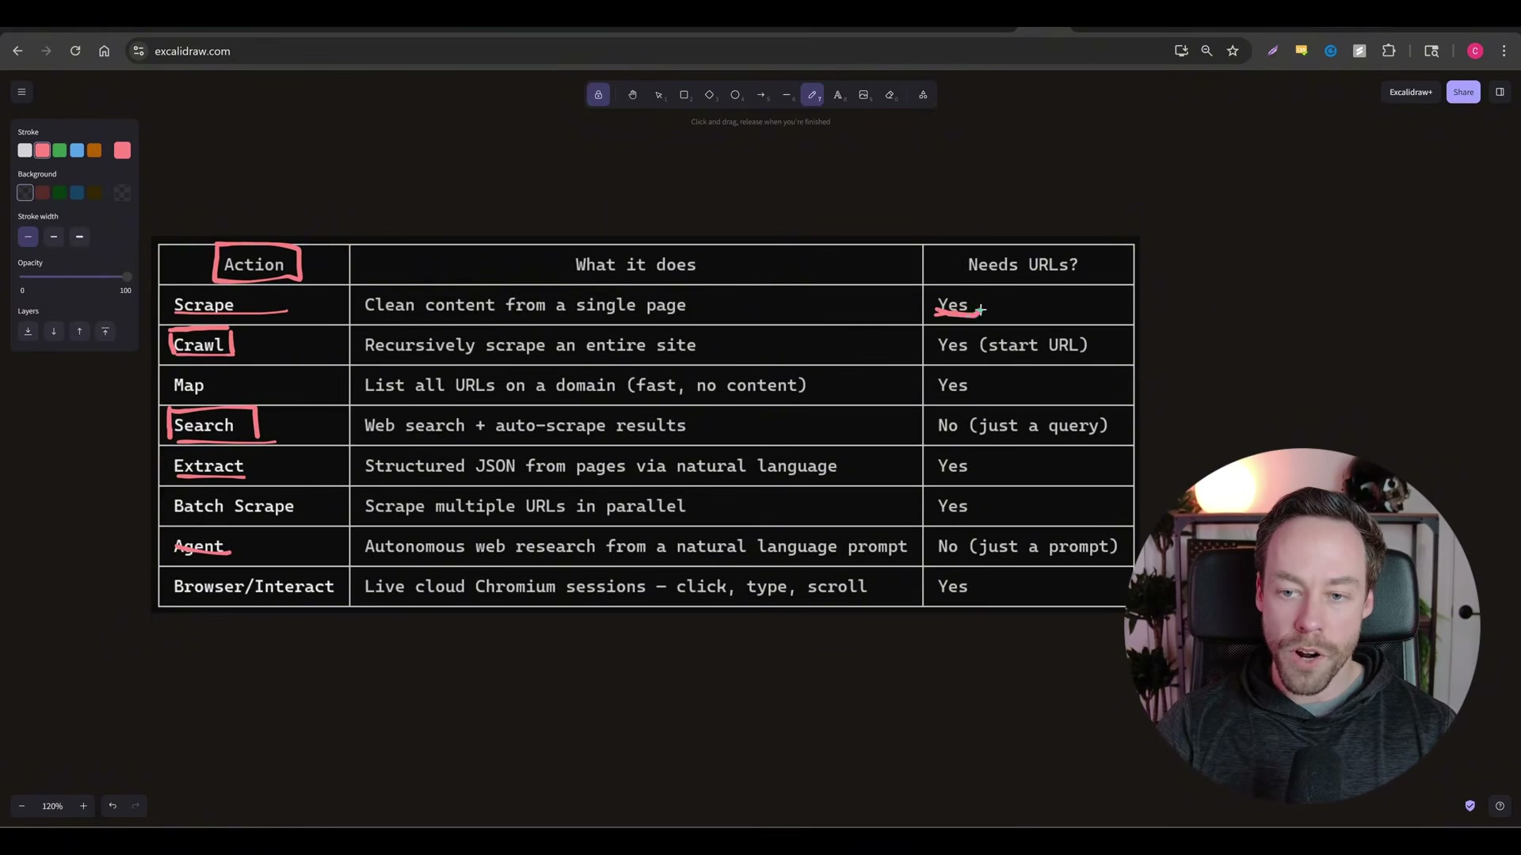The width and height of the screenshot is (1521, 855).
Task: Select the thickest stroke width option
Action: (79, 237)
